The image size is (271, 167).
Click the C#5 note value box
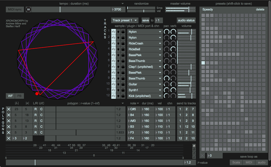pos(134,109)
